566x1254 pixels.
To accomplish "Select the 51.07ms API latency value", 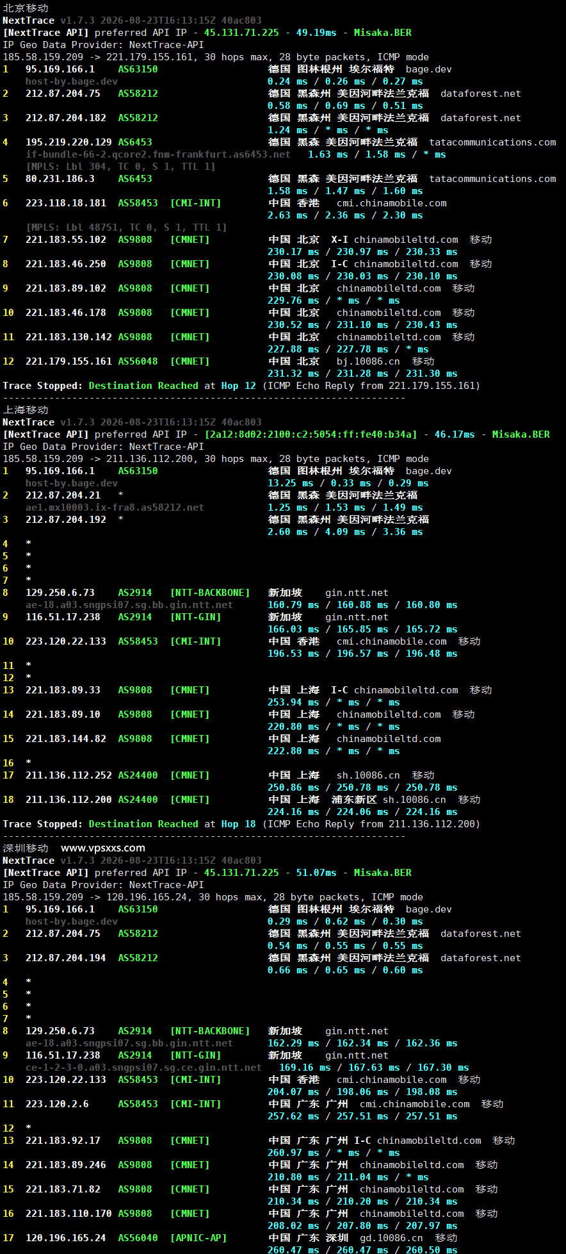I will click(316, 873).
